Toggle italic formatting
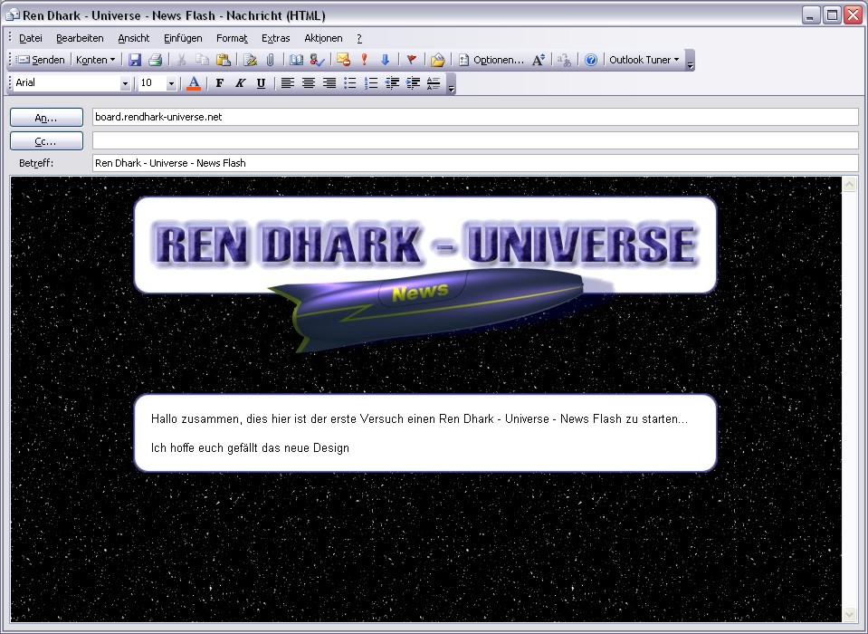The height and width of the screenshot is (634, 868). [x=240, y=83]
